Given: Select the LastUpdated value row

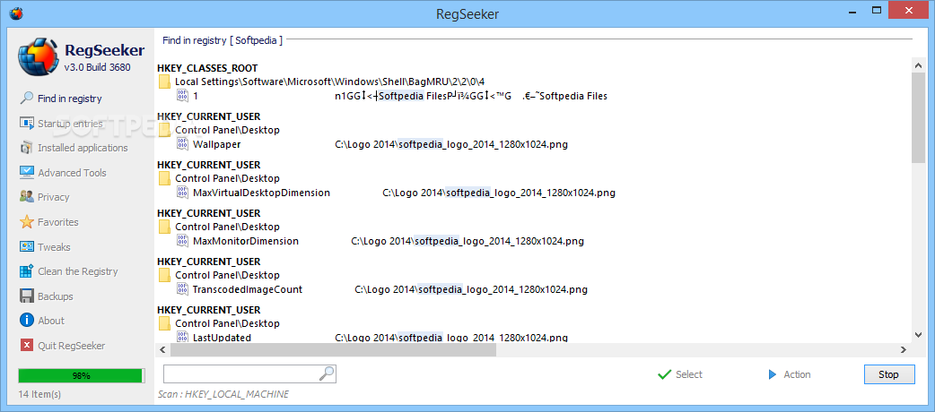Looking at the screenshot, I should point(371,338).
